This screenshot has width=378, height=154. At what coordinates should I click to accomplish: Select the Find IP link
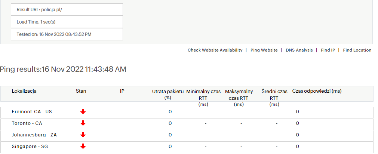(x=328, y=50)
